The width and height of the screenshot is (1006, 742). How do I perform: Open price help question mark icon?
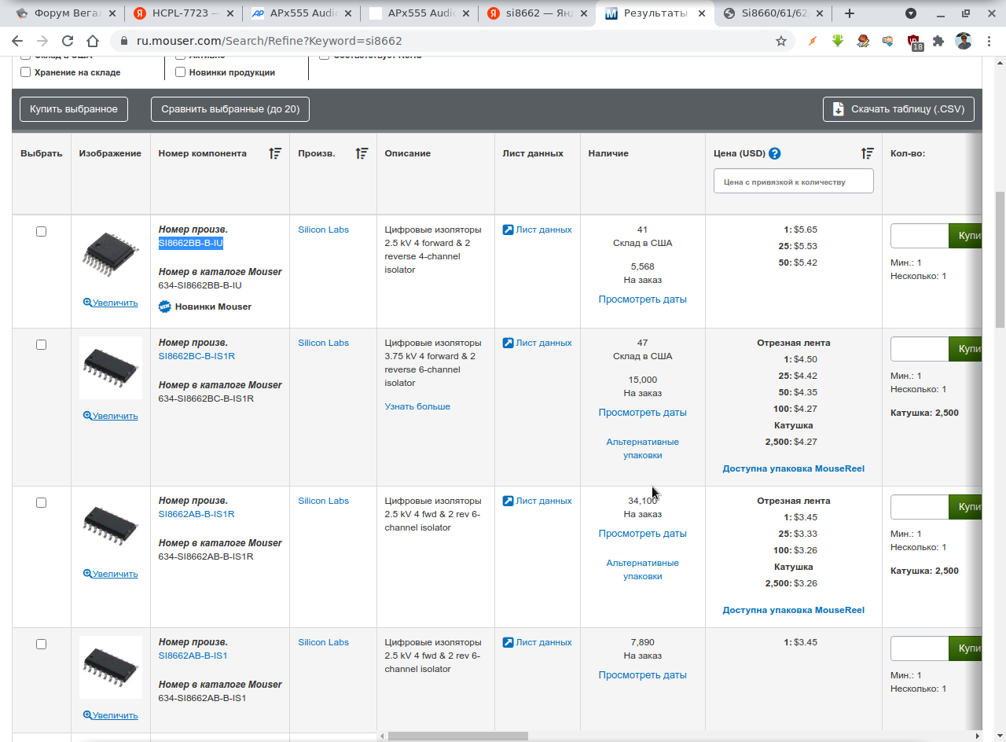point(774,153)
